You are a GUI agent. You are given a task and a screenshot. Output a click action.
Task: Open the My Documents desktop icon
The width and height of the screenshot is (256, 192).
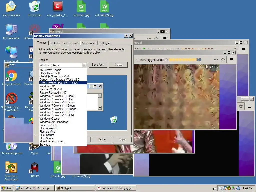(11, 9)
